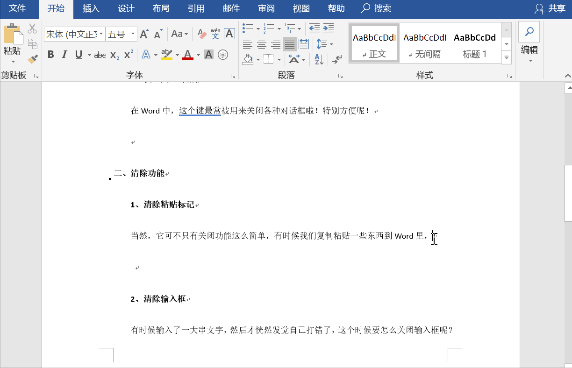The height and width of the screenshot is (368, 572).
Task: Click the Clear All Formatting icon
Action: point(202,34)
